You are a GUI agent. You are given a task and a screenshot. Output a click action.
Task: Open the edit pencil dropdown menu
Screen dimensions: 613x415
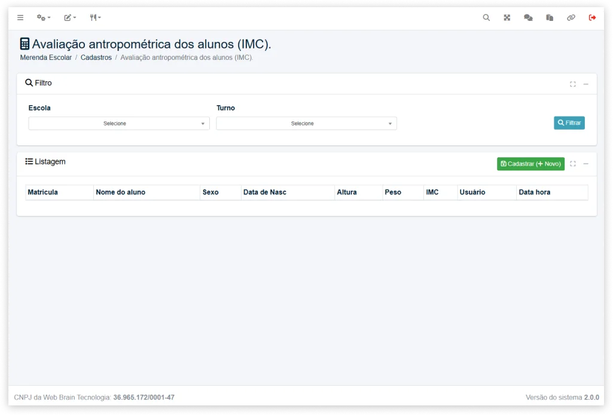click(x=70, y=17)
